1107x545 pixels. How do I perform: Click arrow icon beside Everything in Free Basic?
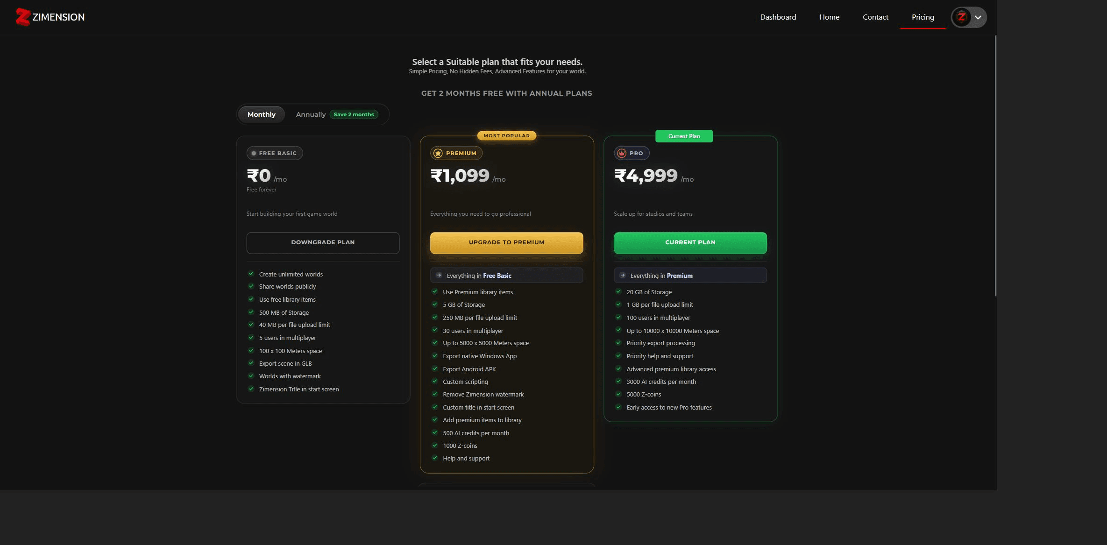(x=439, y=276)
